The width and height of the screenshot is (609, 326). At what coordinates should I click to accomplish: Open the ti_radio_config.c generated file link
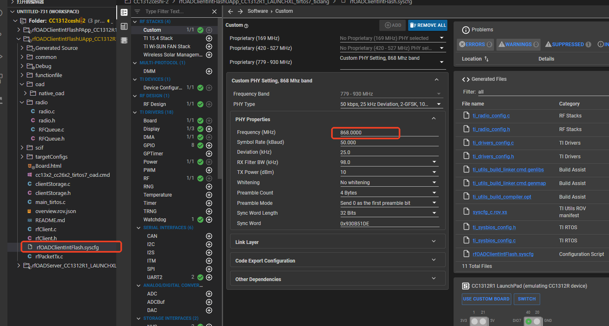pyautogui.click(x=491, y=116)
